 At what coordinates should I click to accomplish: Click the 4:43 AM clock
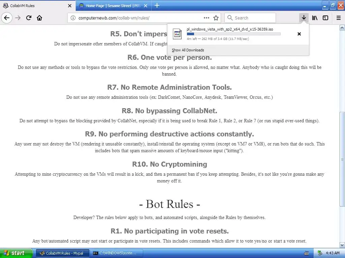tap(333, 253)
